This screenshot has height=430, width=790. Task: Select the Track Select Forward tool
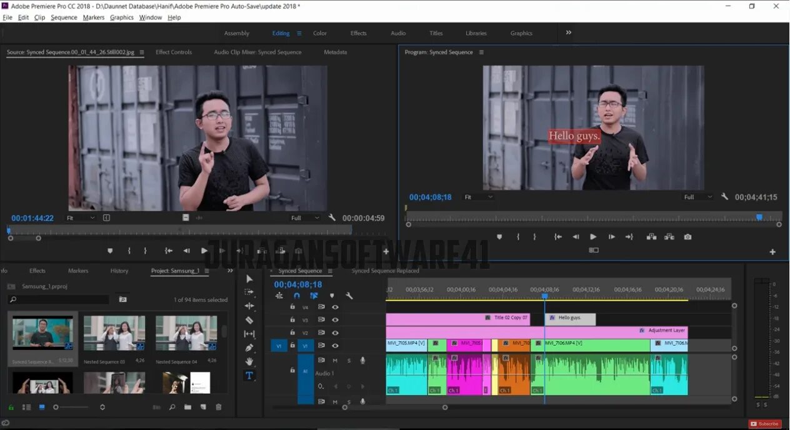pos(249,292)
